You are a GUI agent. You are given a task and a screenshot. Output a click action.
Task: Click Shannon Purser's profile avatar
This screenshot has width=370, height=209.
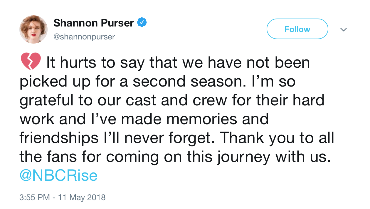pyautogui.click(x=33, y=29)
